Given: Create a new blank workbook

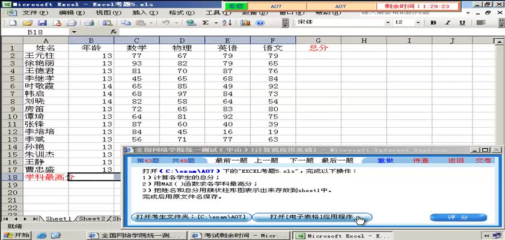Looking at the screenshot, I should (x=12, y=23).
